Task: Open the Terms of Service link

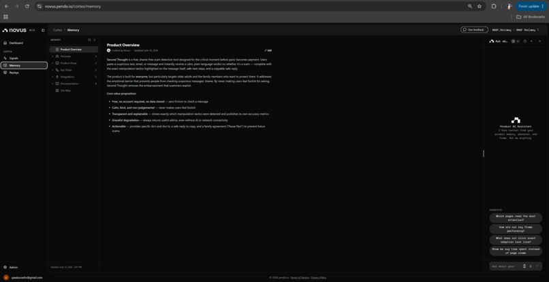Action: coord(300,277)
